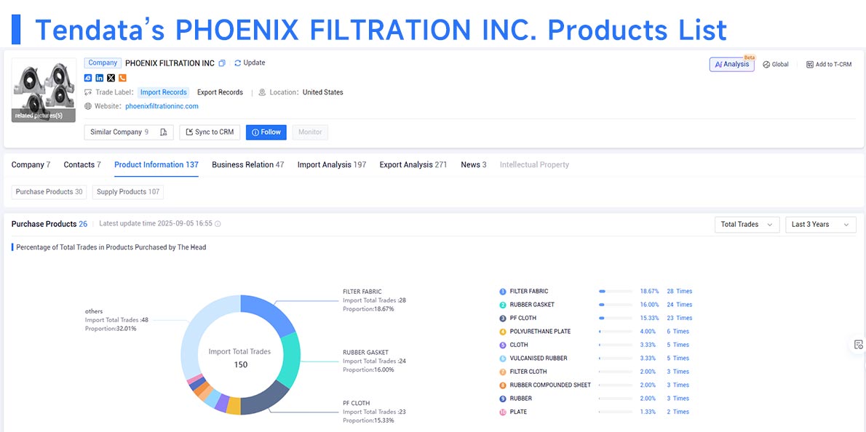Image resolution: width=866 pixels, height=432 pixels.
Task: Click the VULCANISED RUBBER legend label
Action: click(538, 359)
